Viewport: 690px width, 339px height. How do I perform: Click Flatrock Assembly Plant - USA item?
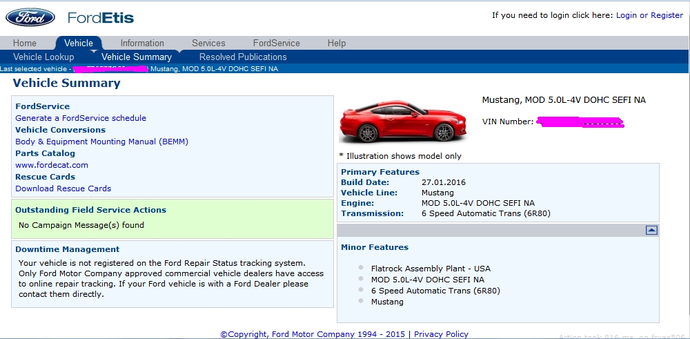(431, 269)
